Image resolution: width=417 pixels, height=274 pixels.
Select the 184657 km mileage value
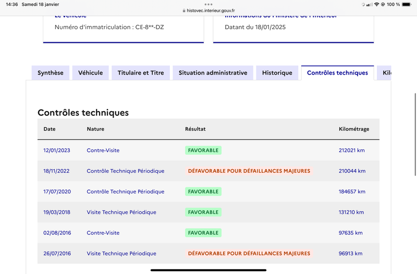pos(352,192)
